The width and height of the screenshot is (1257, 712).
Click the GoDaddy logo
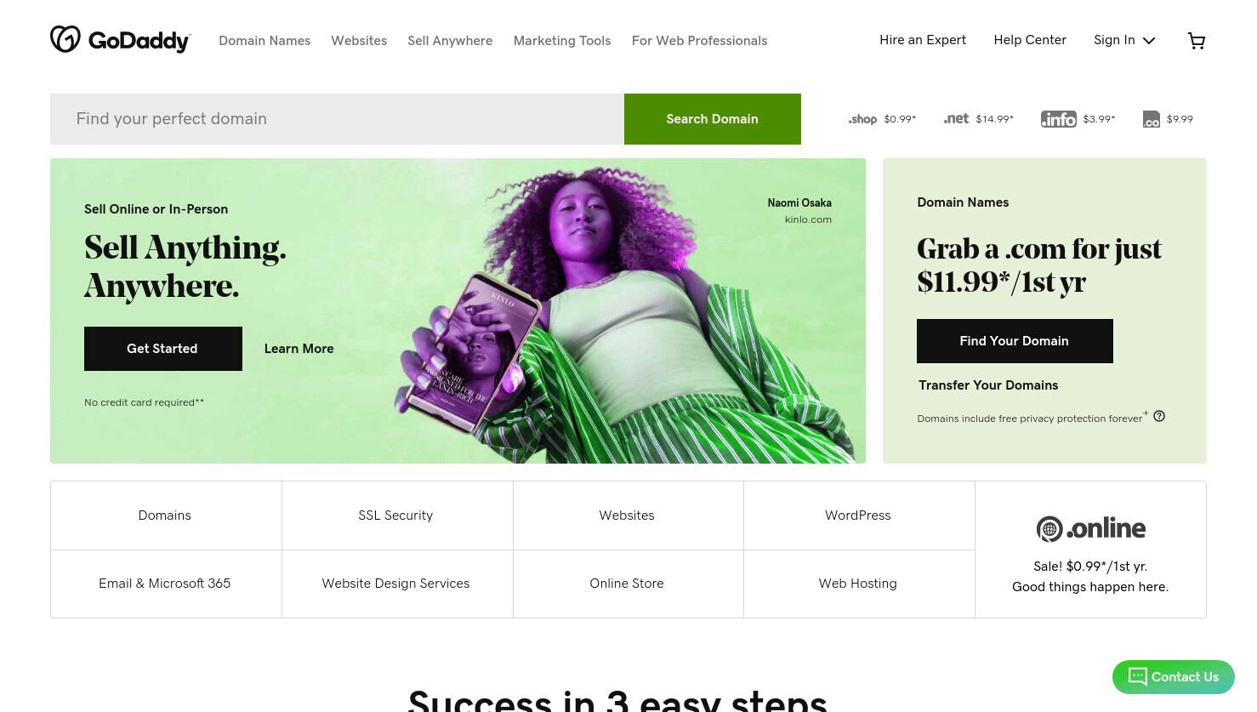[x=121, y=40]
